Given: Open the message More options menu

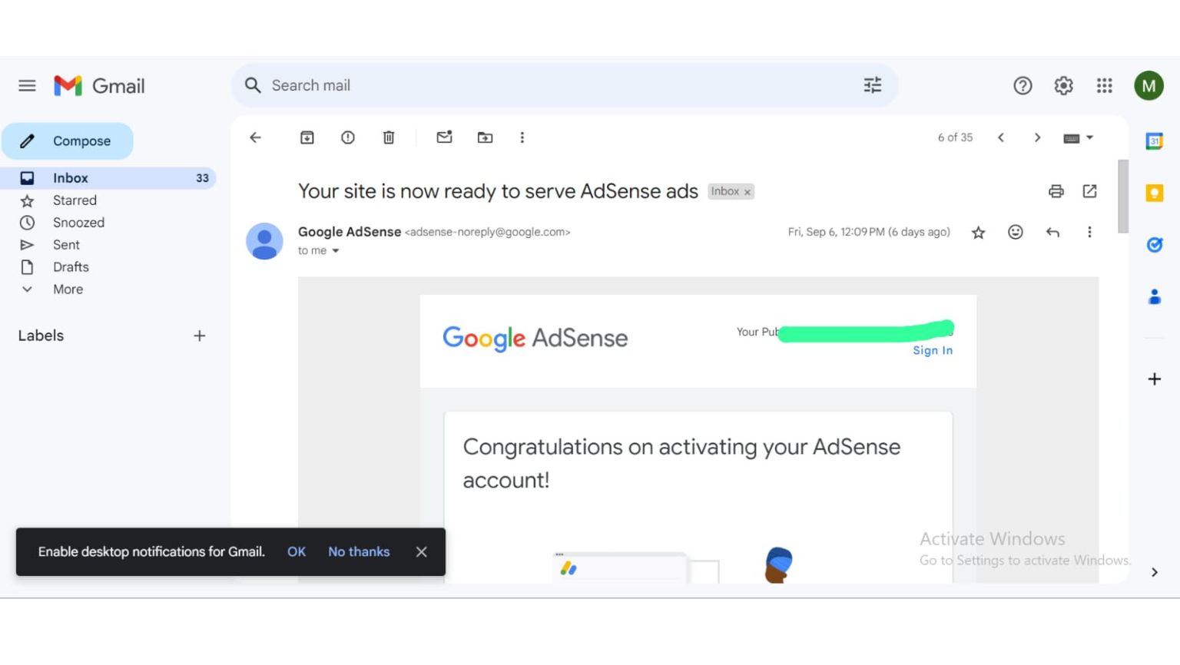Looking at the screenshot, I should 1089,232.
